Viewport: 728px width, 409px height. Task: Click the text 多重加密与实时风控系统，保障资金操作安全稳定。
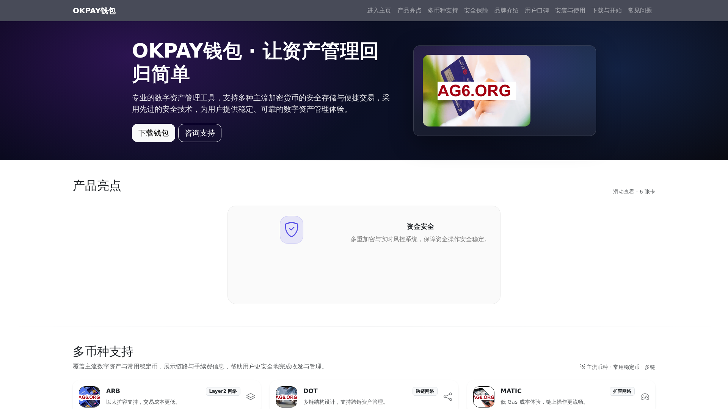[x=420, y=239]
